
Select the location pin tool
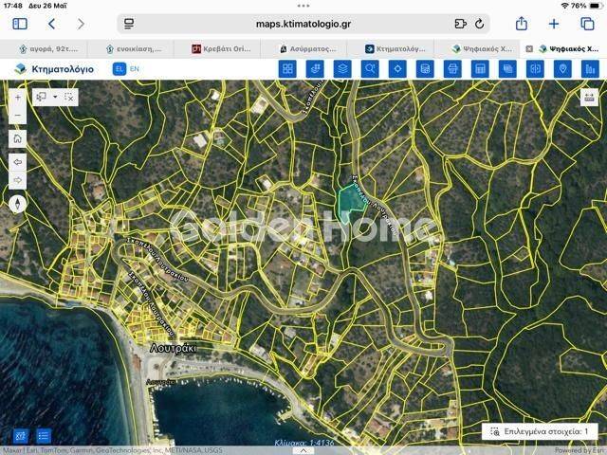pyautogui.click(x=562, y=68)
